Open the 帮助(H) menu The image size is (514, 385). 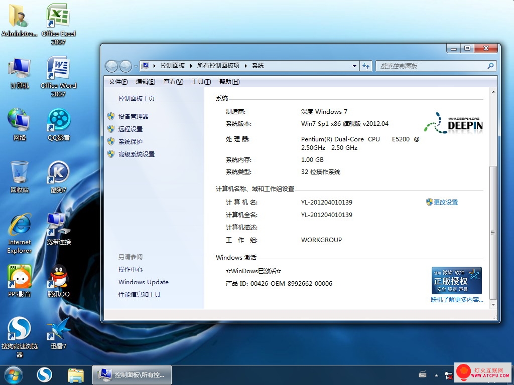click(229, 82)
